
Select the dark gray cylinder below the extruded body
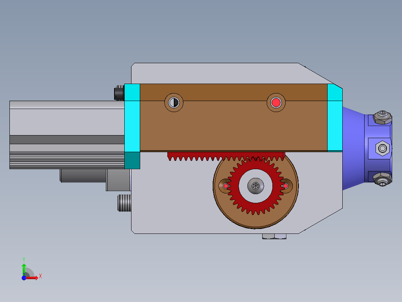[x=83, y=176]
